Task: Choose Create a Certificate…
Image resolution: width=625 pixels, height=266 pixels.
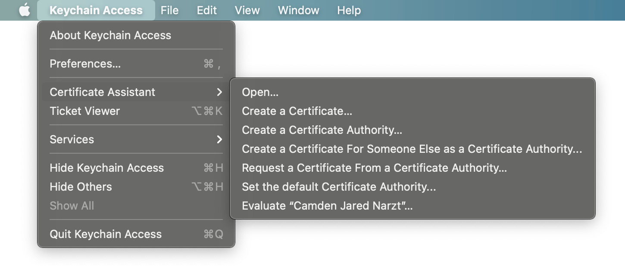Action: 297,111
